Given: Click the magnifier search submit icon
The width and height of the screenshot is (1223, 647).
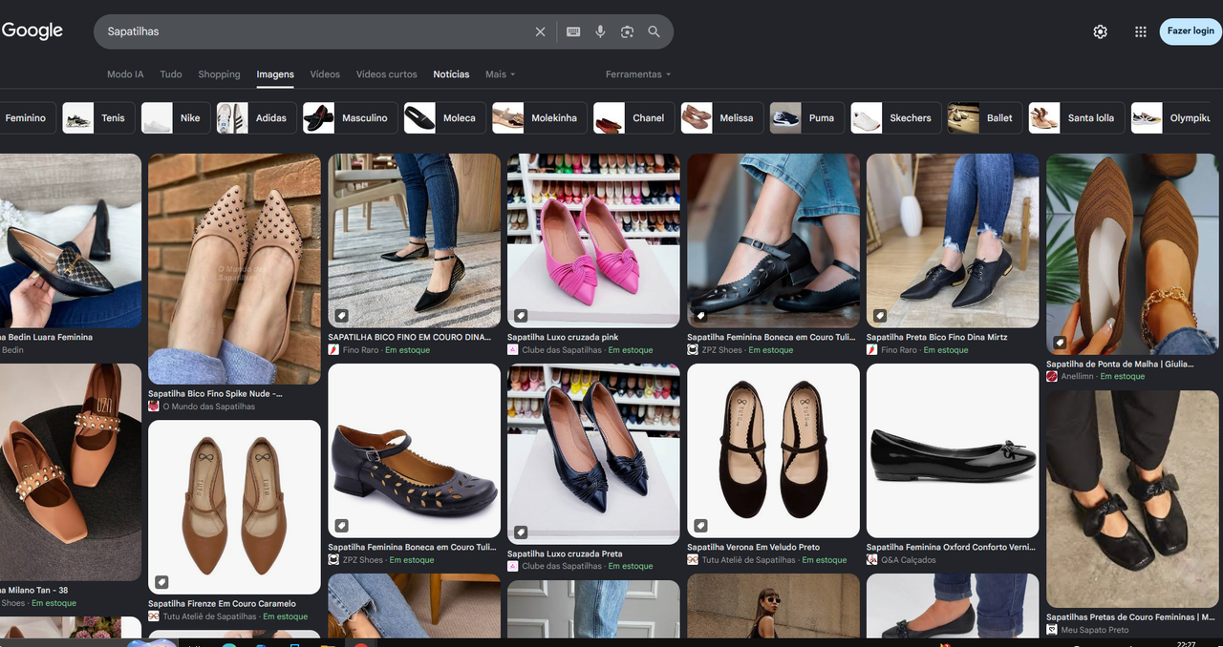Looking at the screenshot, I should click(654, 31).
